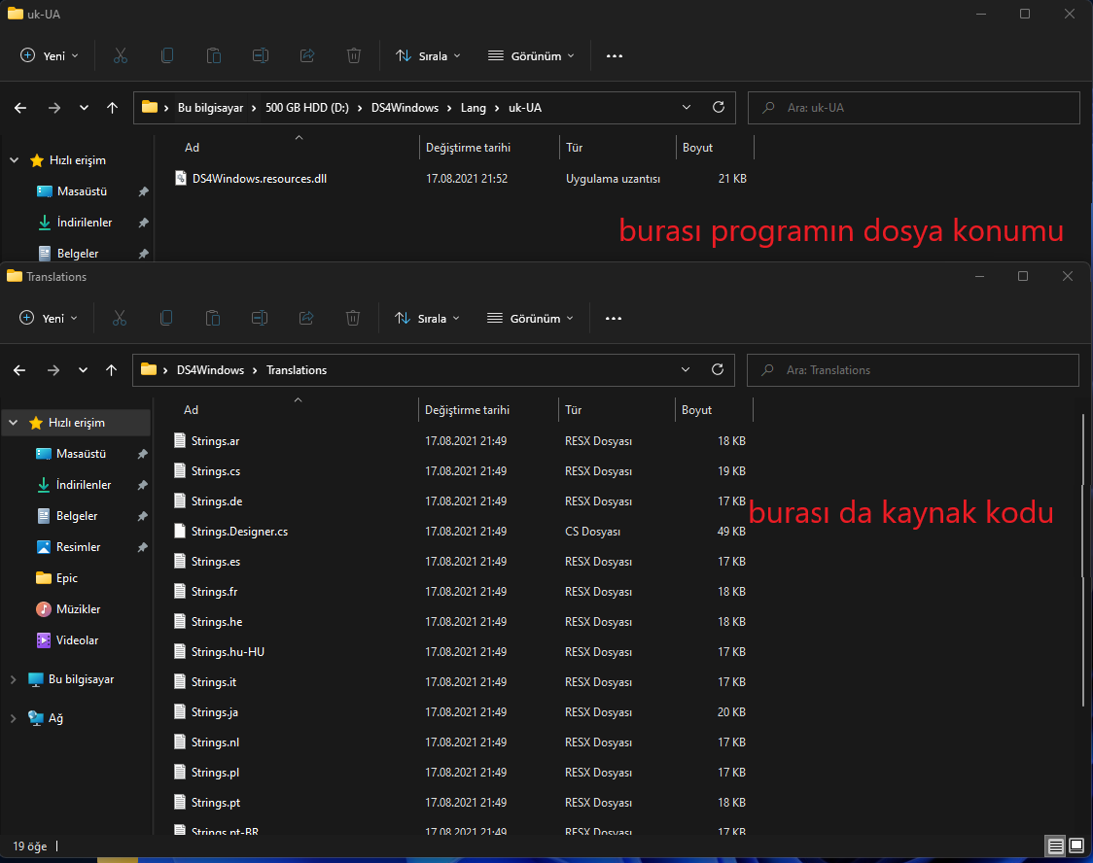Click Rename icon in Translations window toolbar

click(x=260, y=319)
